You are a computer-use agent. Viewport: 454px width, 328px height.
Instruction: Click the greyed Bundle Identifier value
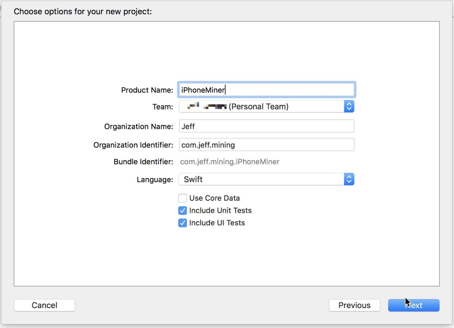230,162
